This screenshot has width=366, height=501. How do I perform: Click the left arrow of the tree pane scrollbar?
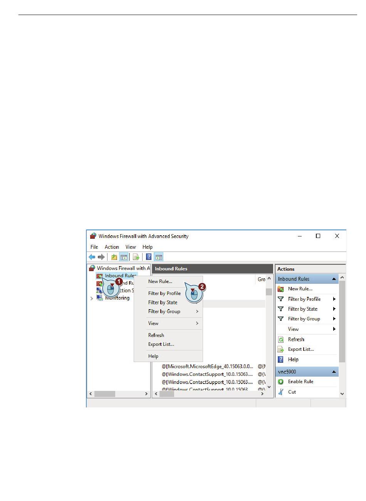(x=91, y=394)
